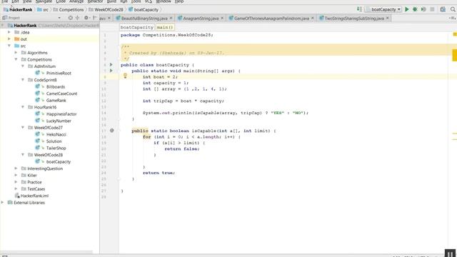Collapse the AdInfinitum folder
The width and height of the screenshot is (457, 257).
click(x=23, y=66)
